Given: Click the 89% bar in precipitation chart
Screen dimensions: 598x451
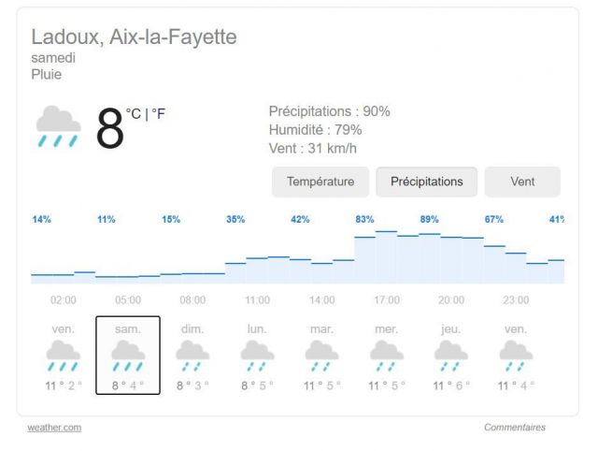Looking at the screenshot, I should [430, 257].
